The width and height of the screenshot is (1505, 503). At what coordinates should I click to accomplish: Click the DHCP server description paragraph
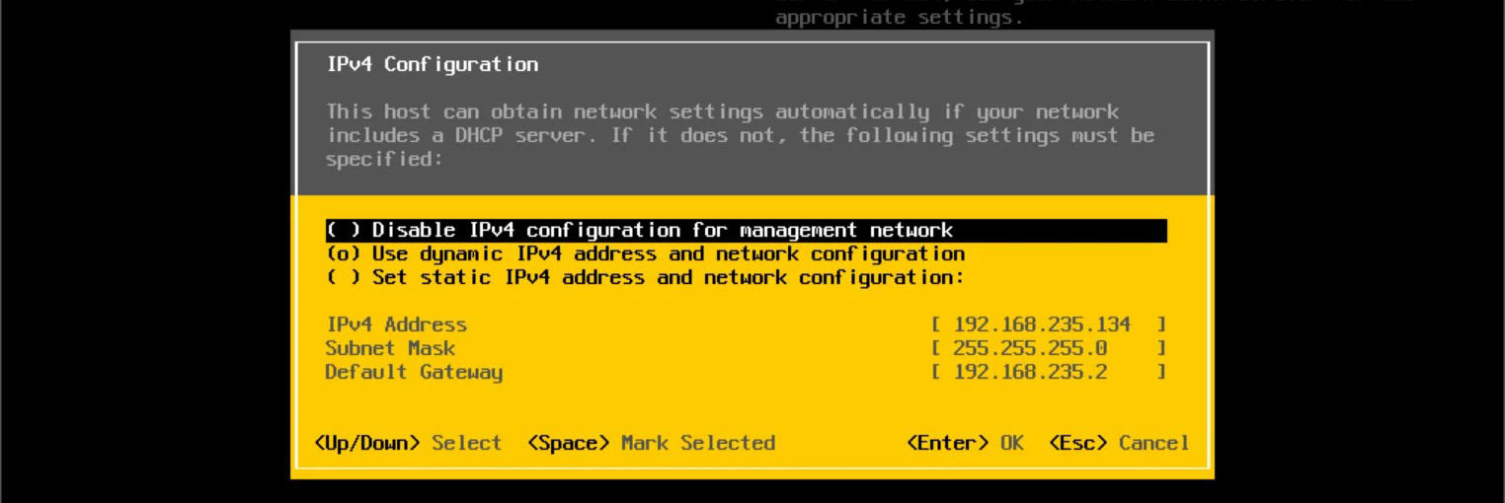(741, 135)
